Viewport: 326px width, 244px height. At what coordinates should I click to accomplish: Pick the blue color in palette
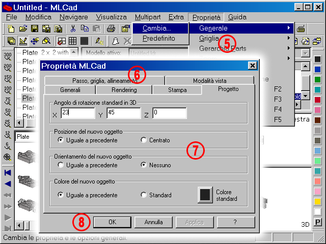tap(317, 69)
